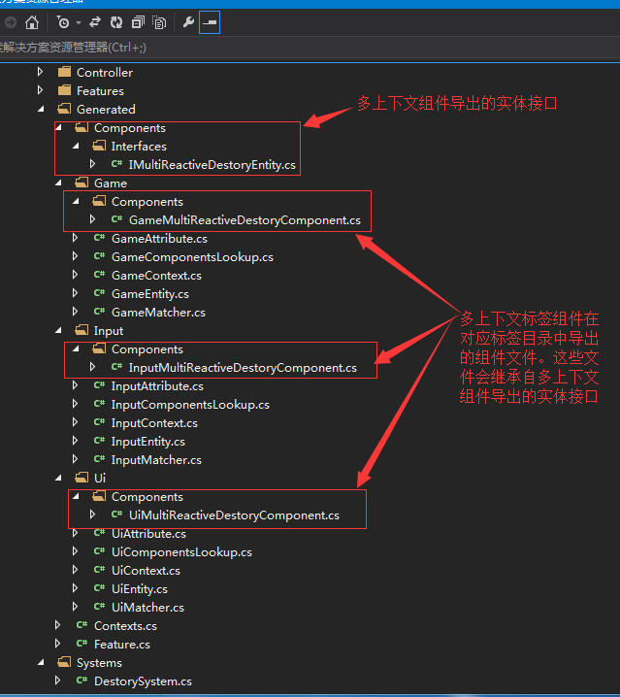Collapse the Systems folder
Viewport: 620px width, 697px height.
click(41, 663)
